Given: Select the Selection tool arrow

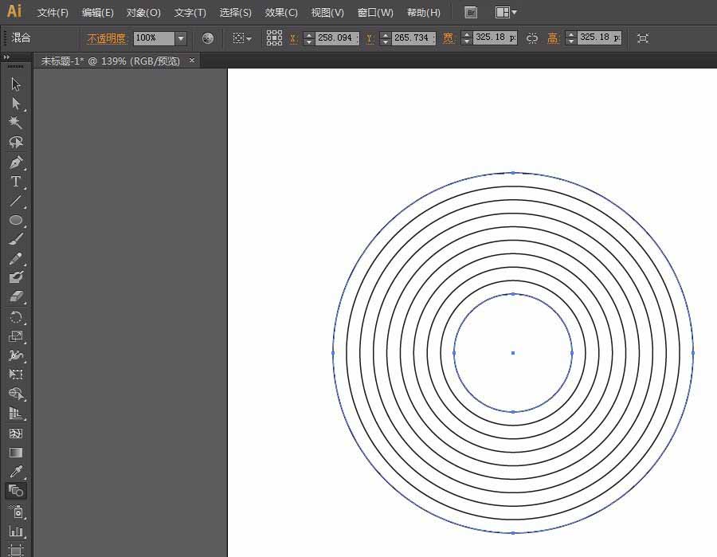Looking at the screenshot, I should [16, 84].
